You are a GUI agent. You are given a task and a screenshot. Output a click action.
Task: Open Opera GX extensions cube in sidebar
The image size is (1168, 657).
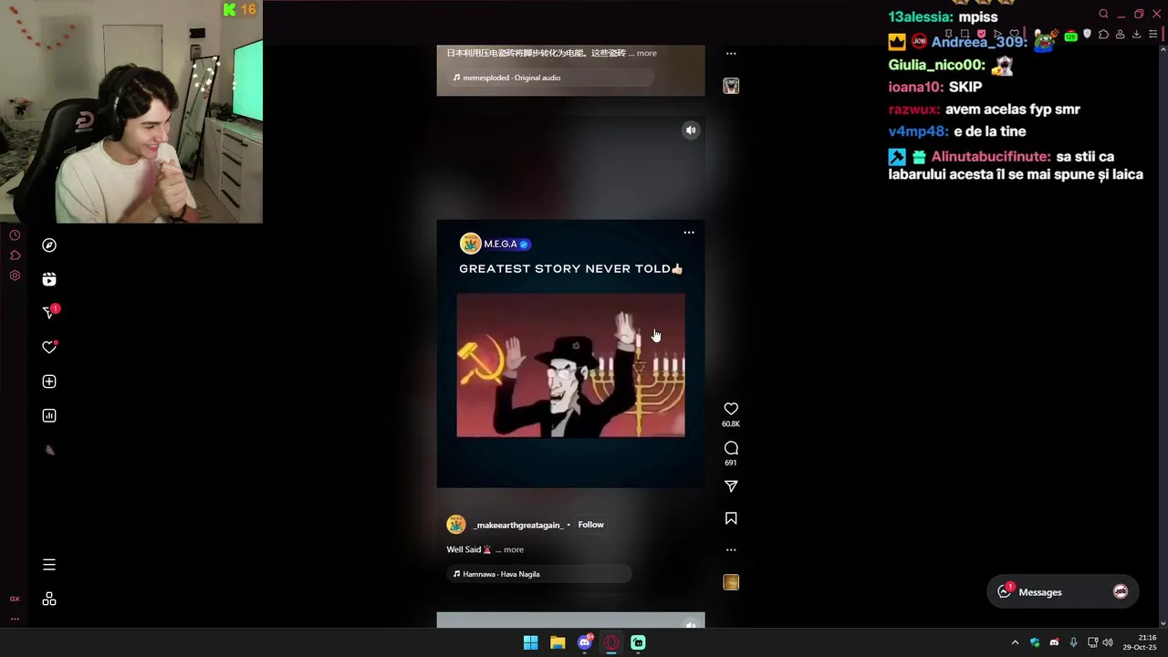[x=15, y=255]
